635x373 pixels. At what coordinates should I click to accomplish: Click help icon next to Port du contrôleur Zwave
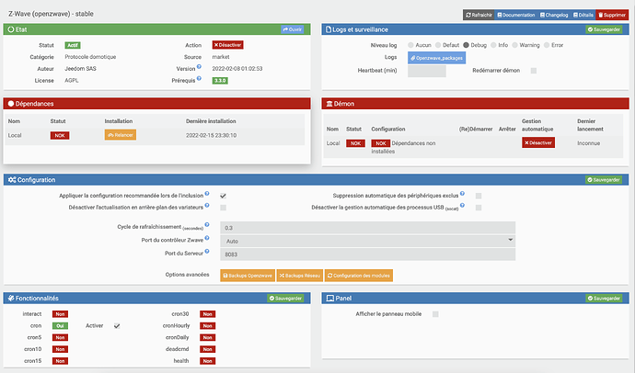tap(207, 238)
